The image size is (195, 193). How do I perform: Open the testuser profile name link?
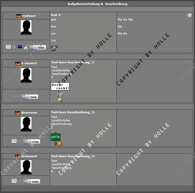coord(29,16)
